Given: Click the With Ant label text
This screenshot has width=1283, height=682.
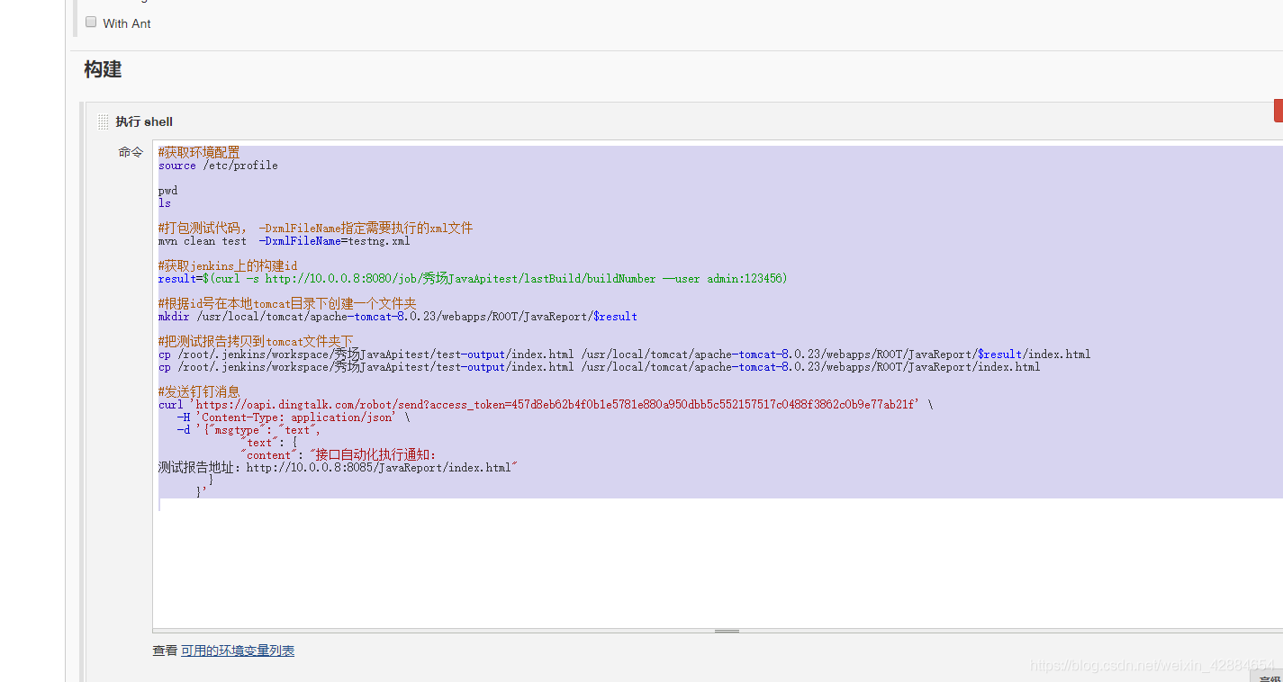Looking at the screenshot, I should [127, 23].
